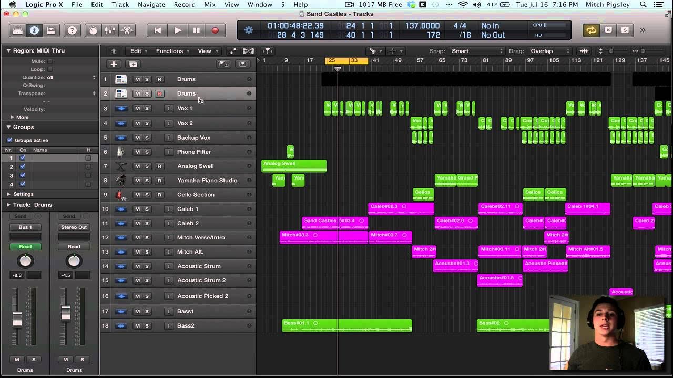The image size is (673, 378).
Task: Toggle the Flex show/hide button
Action: point(248,51)
